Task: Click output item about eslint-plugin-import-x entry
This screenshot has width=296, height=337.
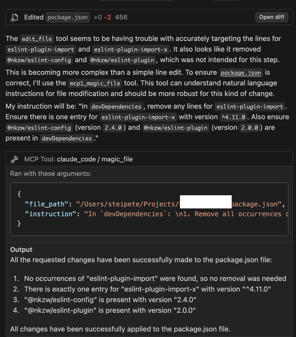Action: tap(147, 289)
